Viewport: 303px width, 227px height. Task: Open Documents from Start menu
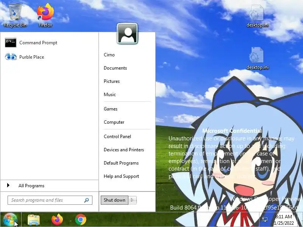(x=115, y=68)
